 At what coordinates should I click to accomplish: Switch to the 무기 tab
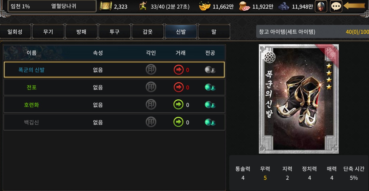point(48,32)
